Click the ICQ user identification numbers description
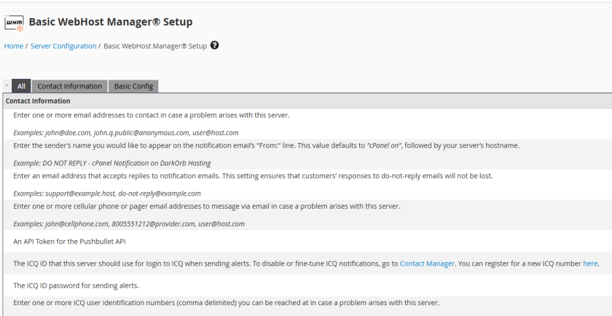The width and height of the screenshot is (612, 316). click(226, 303)
